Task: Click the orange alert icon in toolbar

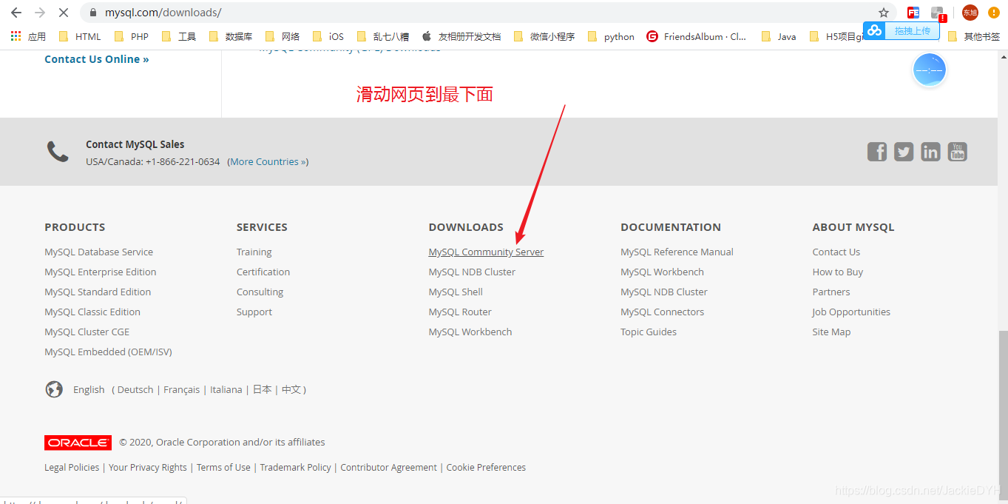Action: [x=994, y=13]
